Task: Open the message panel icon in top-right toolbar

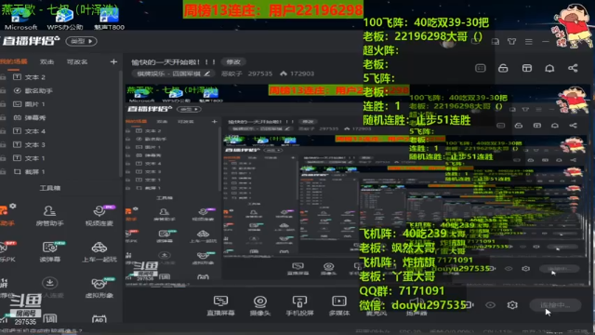Action: pos(481,68)
